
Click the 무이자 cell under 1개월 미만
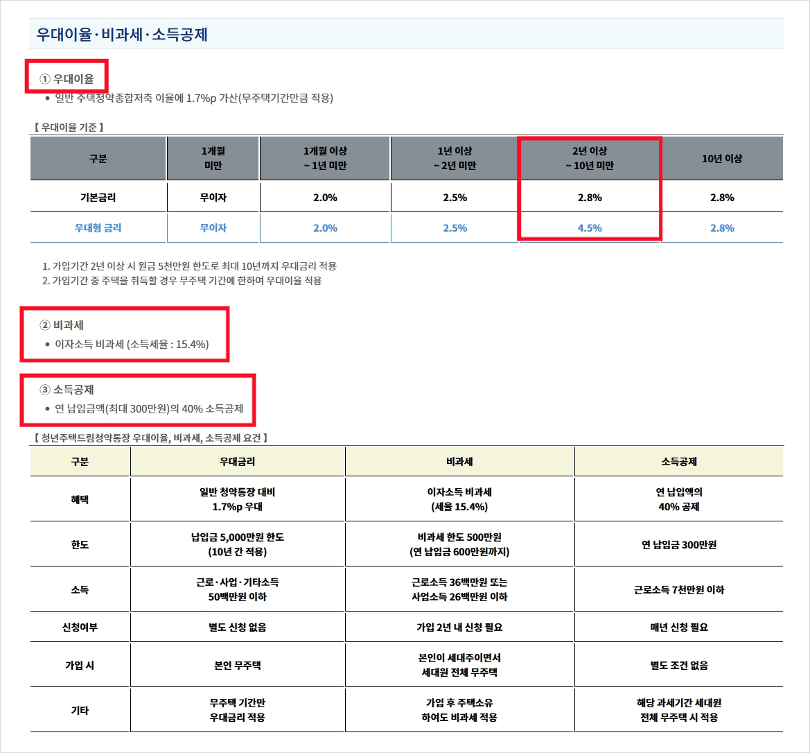(x=213, y=197)
